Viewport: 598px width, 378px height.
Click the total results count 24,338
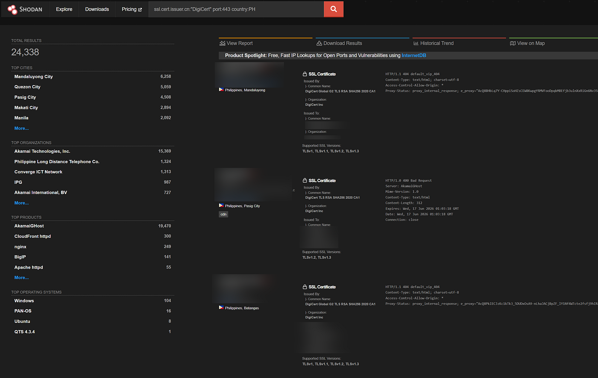point(25,52)
